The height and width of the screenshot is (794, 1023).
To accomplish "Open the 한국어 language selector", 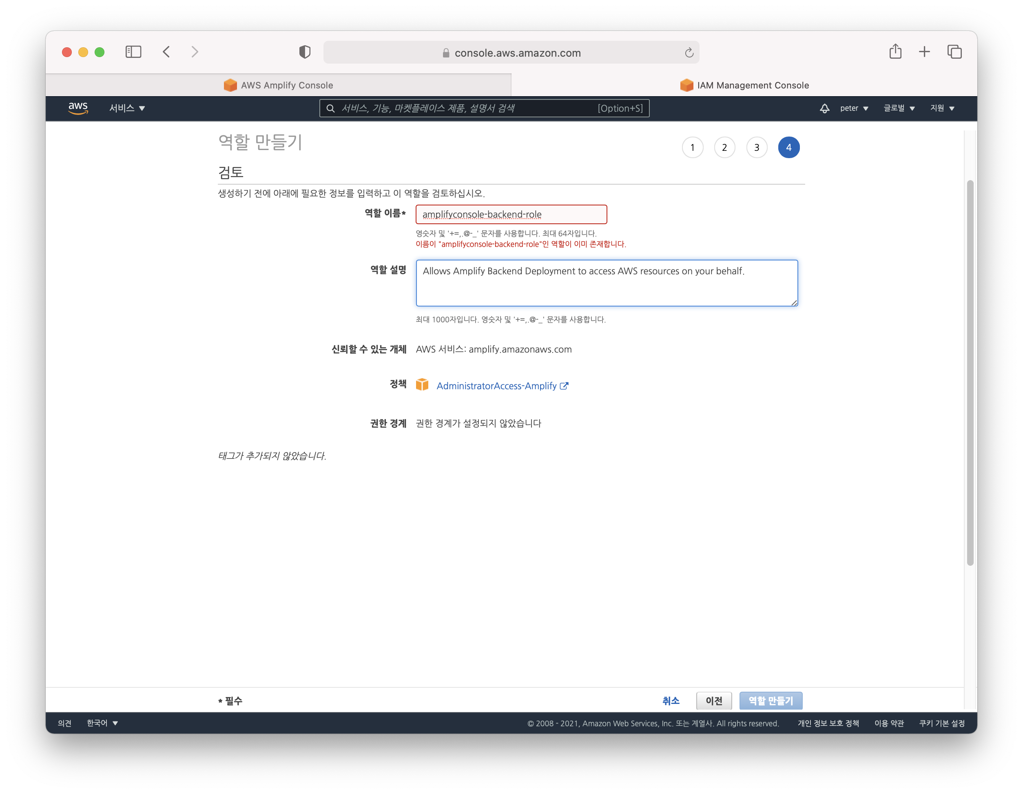I will click(102, 723).
